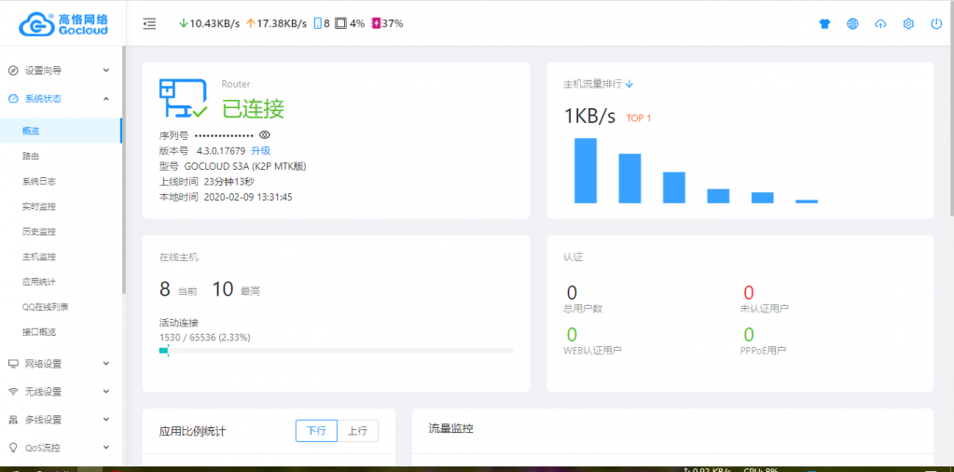Click the router connected status icon
The height and width of the screenshot is (472, 954).
coord(183,99)
